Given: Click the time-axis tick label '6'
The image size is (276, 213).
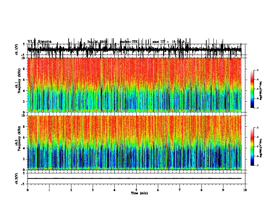Looking at the screenshot, I should tap(158, 190).
